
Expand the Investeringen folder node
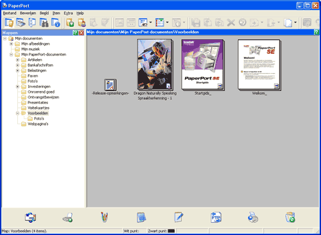[x=17, y=86]
